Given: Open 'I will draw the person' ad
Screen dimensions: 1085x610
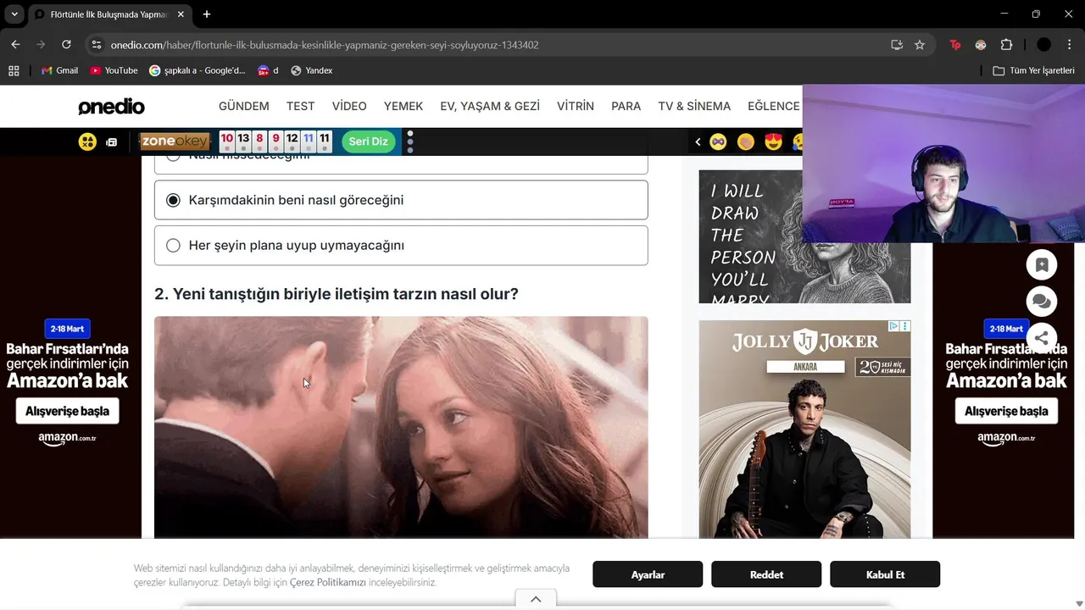Looking at the screenshot, I should point(804,236).
